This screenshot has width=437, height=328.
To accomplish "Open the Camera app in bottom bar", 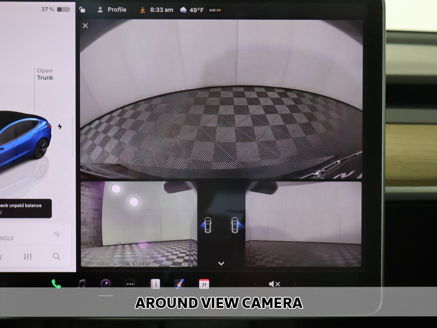I will click(x=105, y=284).
